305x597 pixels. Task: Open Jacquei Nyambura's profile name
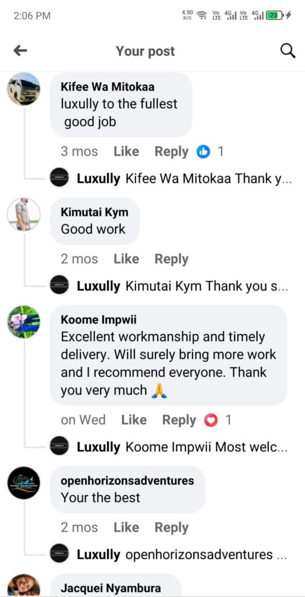click(x=111, y=588)
